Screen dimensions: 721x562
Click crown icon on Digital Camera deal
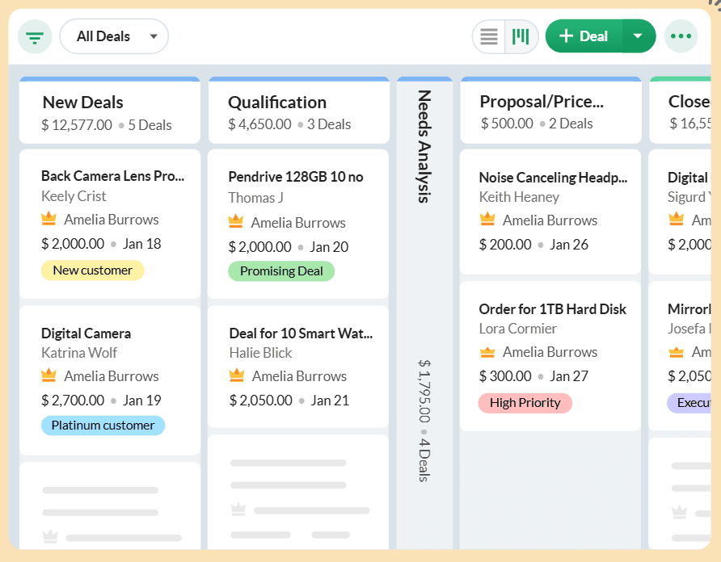point(48,376)
